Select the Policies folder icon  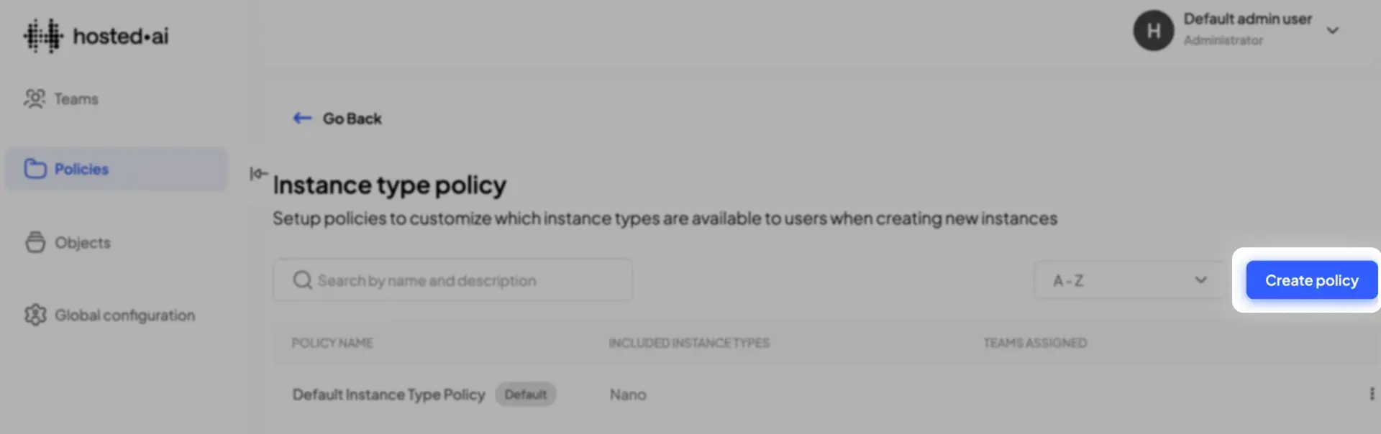pyautogui.click(x=35, y=169)
